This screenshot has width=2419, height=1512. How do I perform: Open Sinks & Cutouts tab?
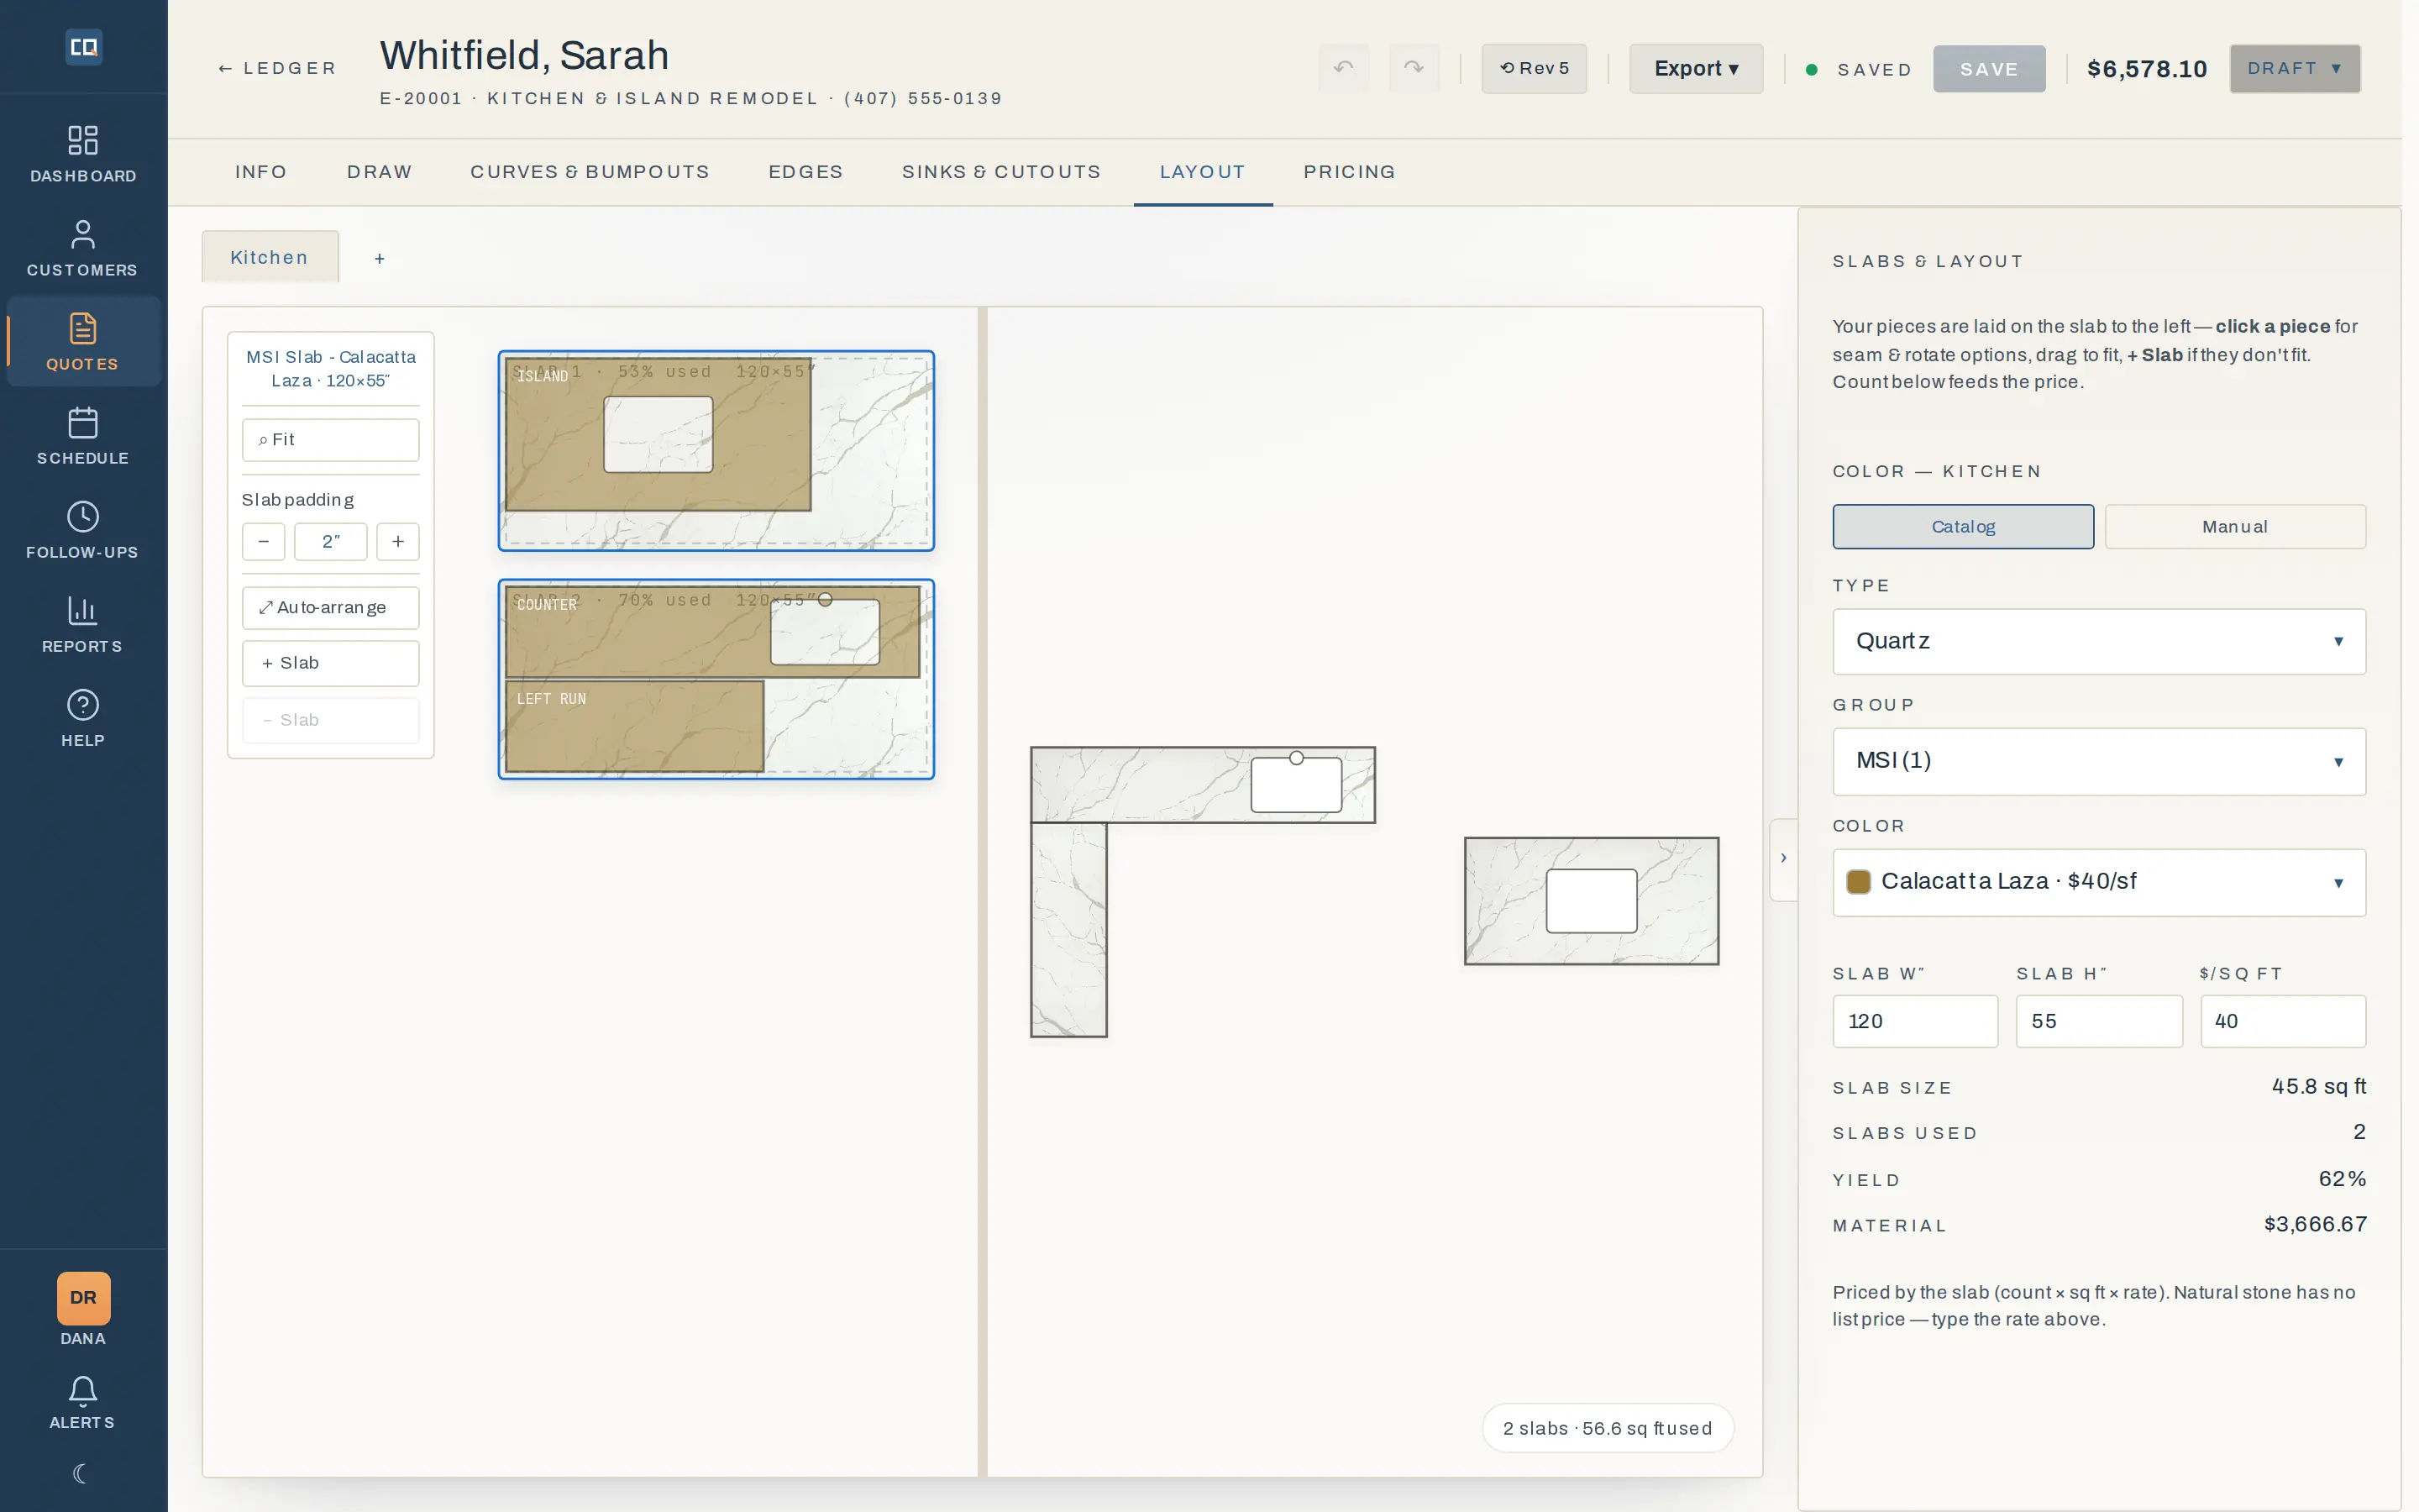[x=1000, y=172]
